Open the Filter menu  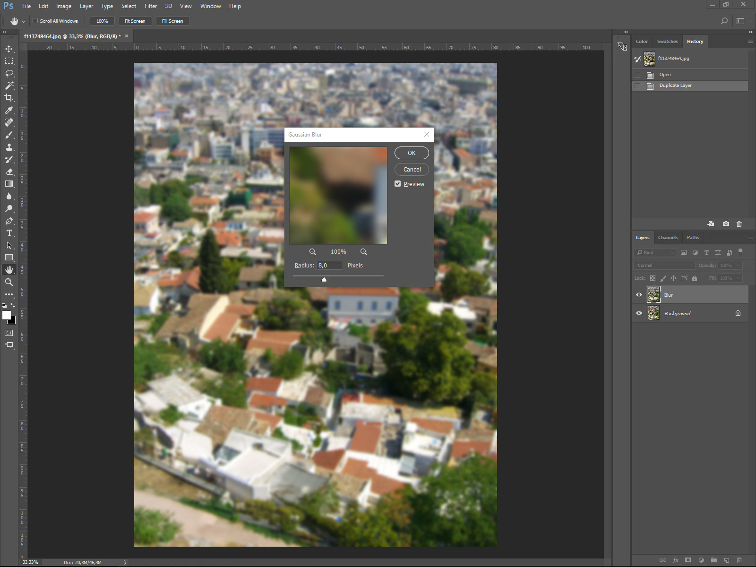(150, 6)
